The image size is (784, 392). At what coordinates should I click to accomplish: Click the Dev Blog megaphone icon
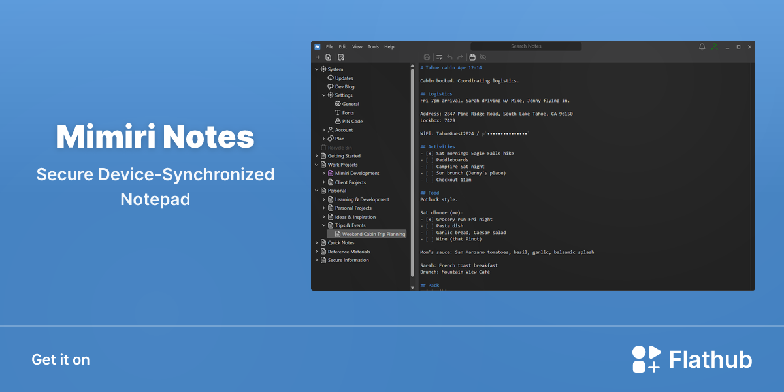[331, 86]
